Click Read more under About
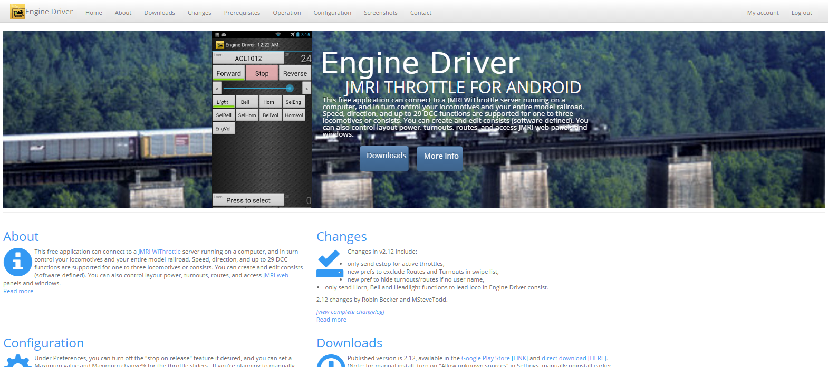 18,291
